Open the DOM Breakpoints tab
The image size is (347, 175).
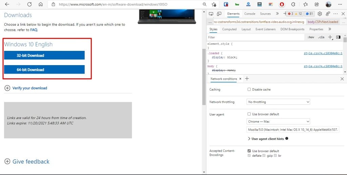click(x=292, y=29)
